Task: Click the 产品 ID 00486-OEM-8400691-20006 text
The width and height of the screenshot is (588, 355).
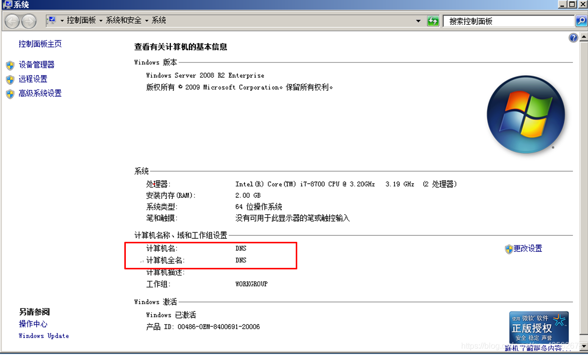Action: click(x=203, y=327)
